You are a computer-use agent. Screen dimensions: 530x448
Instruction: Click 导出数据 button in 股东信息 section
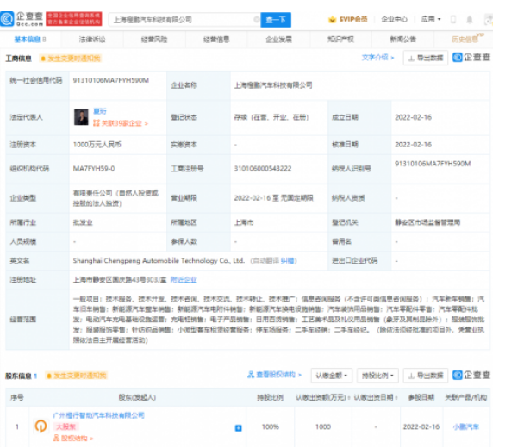[426, 376]
